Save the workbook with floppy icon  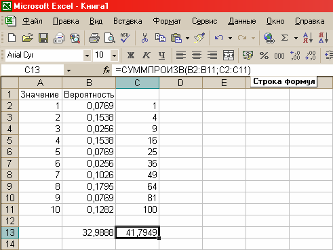43,38
